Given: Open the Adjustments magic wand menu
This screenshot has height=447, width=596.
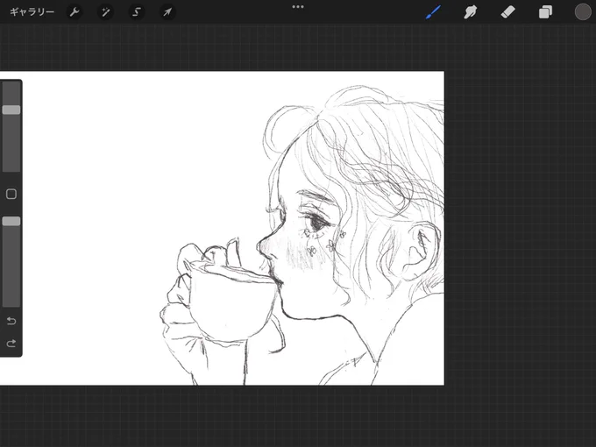Looking at the screenshot, I should (105, 12).
